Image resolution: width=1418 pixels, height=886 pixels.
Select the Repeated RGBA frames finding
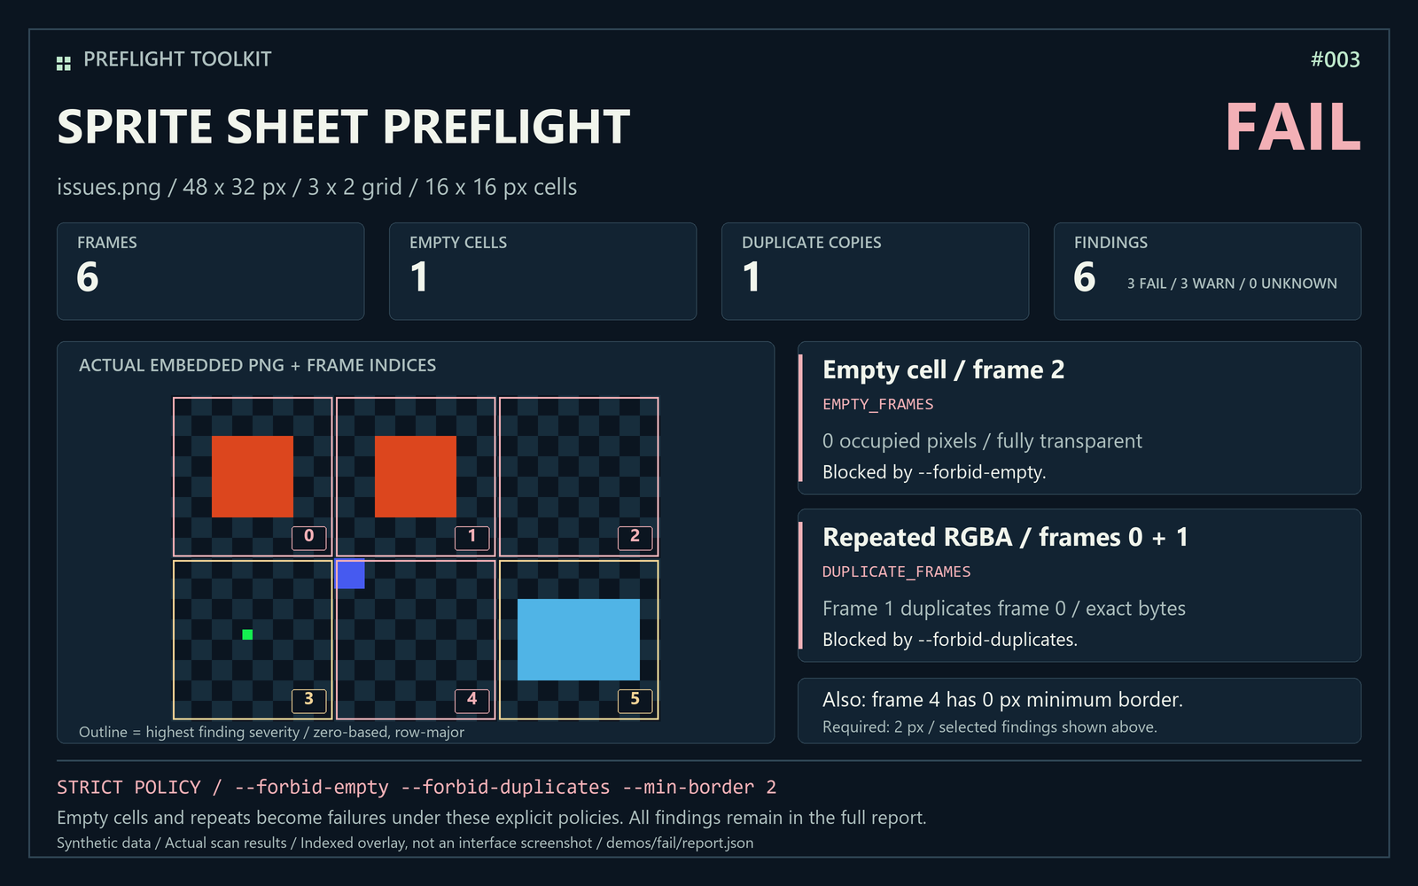(1079, 586)
